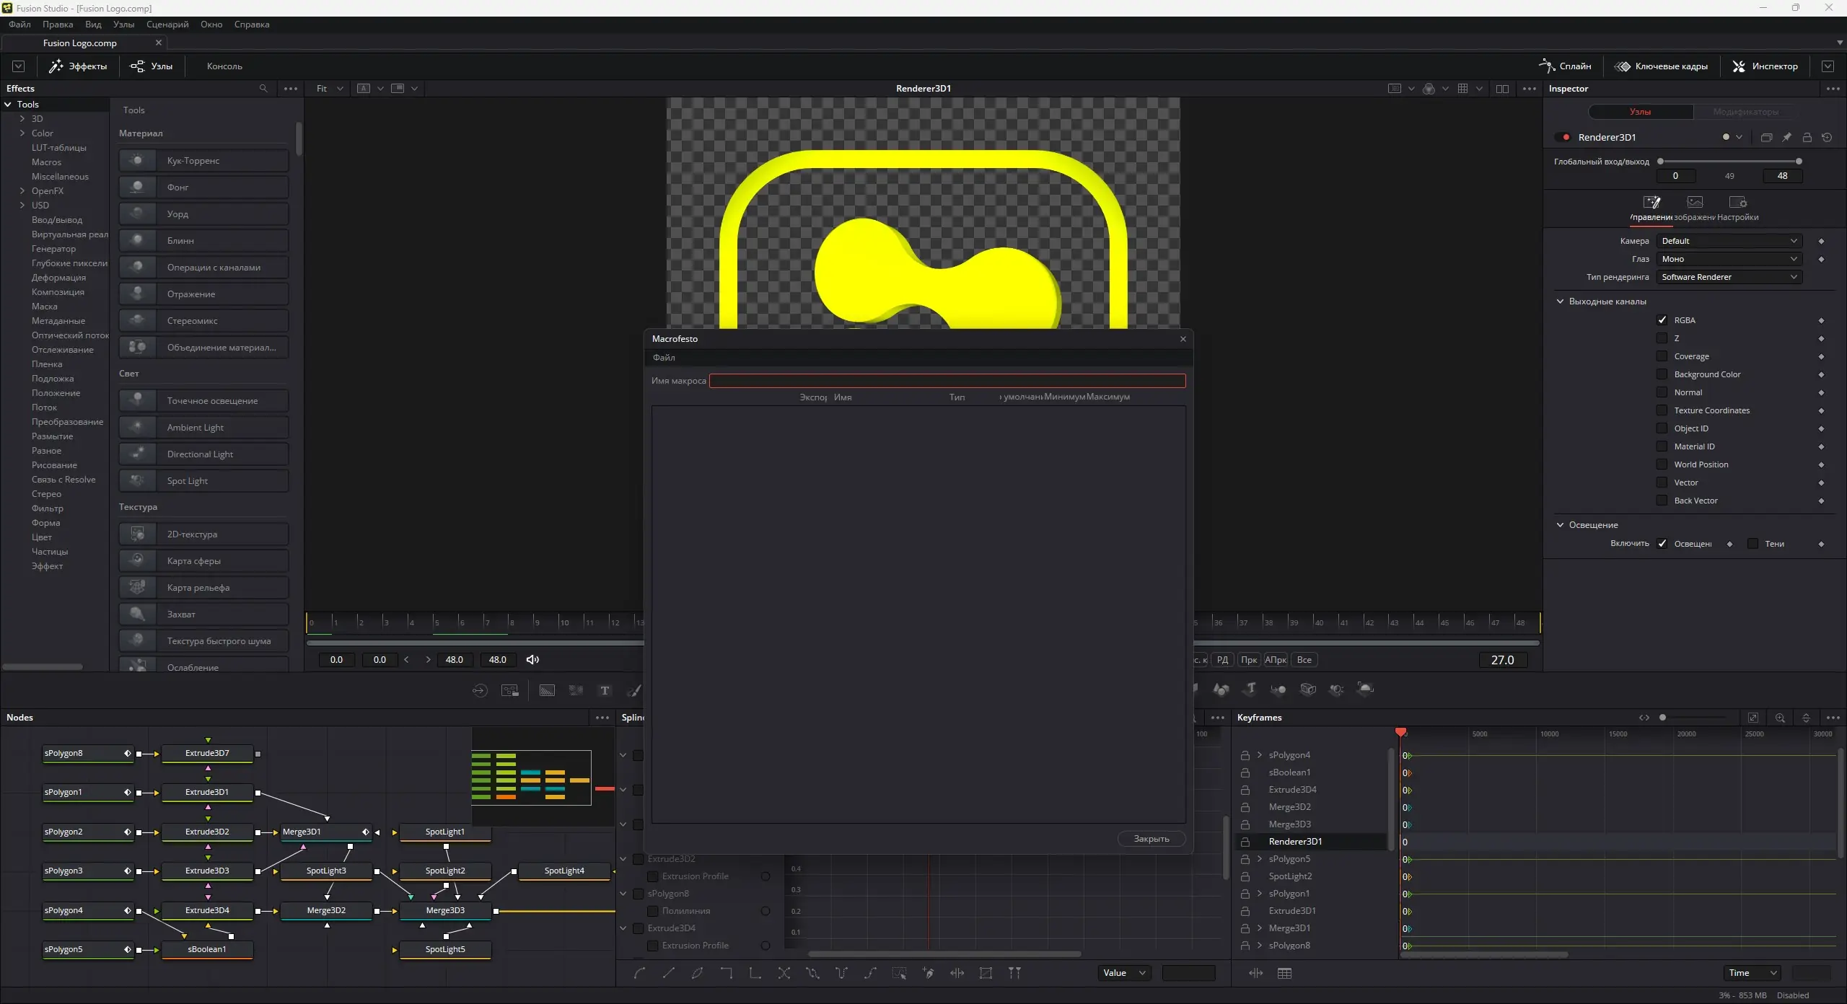This screenshot has height=1004, width=1847.
Task: Open the Spline editor panel
Action: coord(1566,66)
